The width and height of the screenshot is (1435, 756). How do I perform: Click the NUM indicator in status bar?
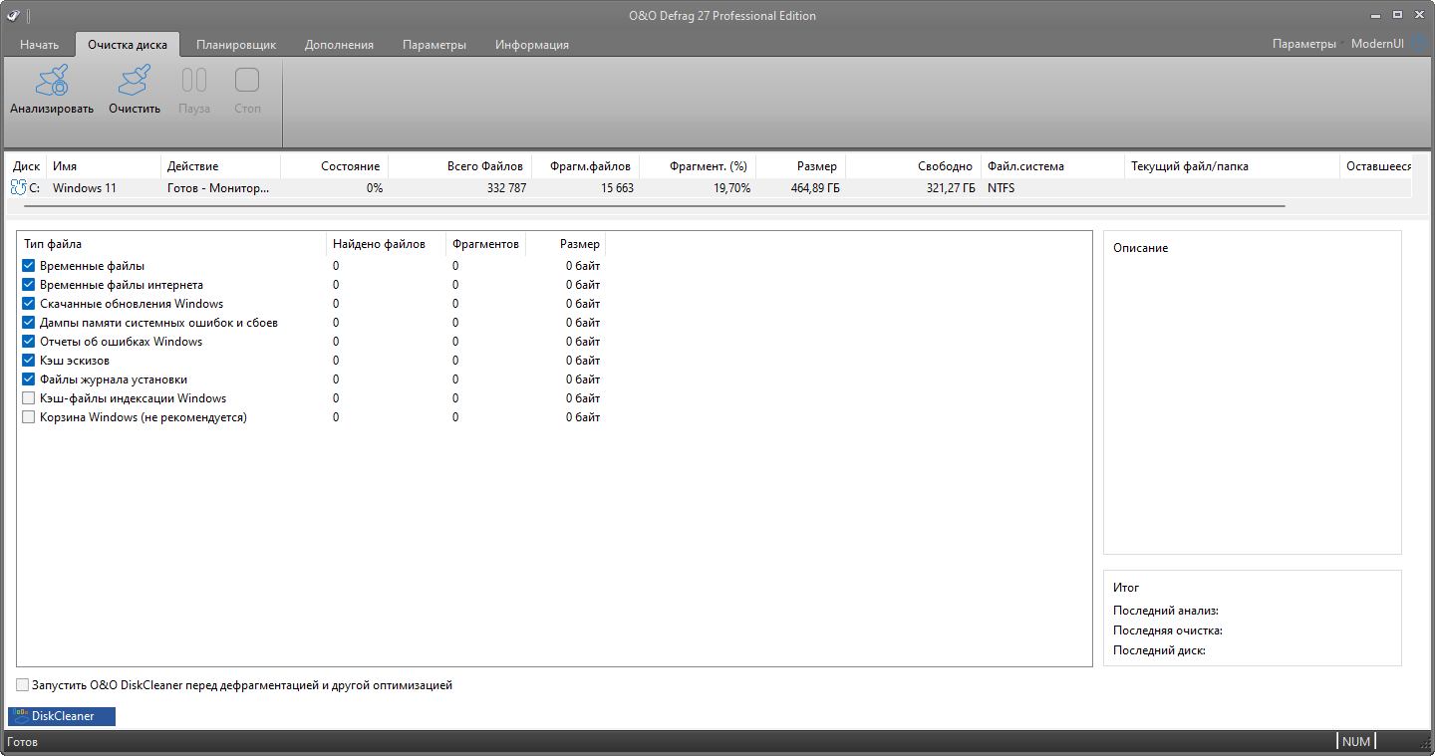tap(1356, 742)
